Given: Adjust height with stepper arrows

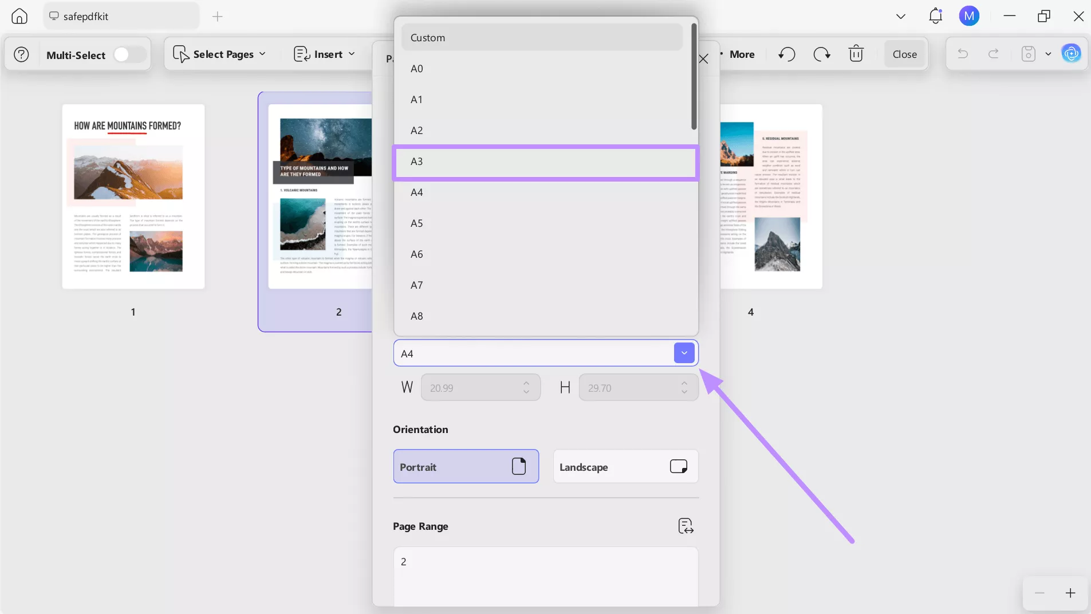Looking at the screenshot, I should 684,388.
